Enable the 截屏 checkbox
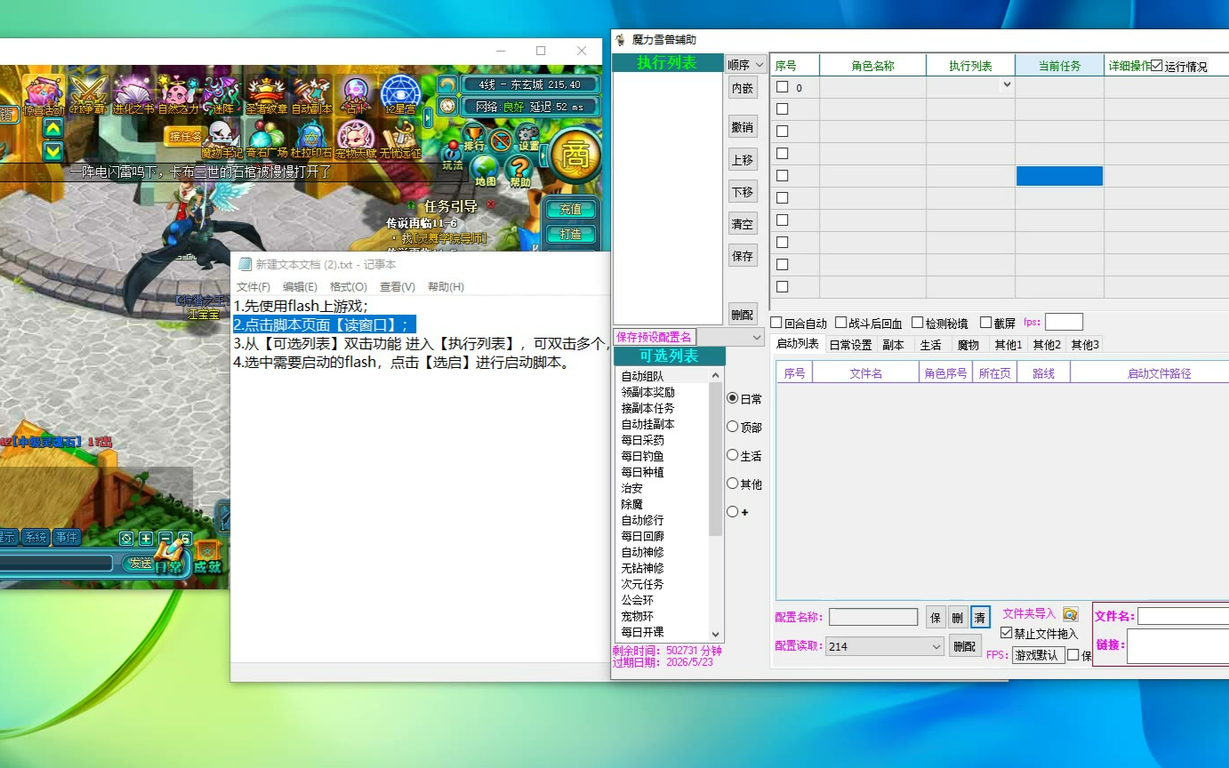 coord(985,323)
